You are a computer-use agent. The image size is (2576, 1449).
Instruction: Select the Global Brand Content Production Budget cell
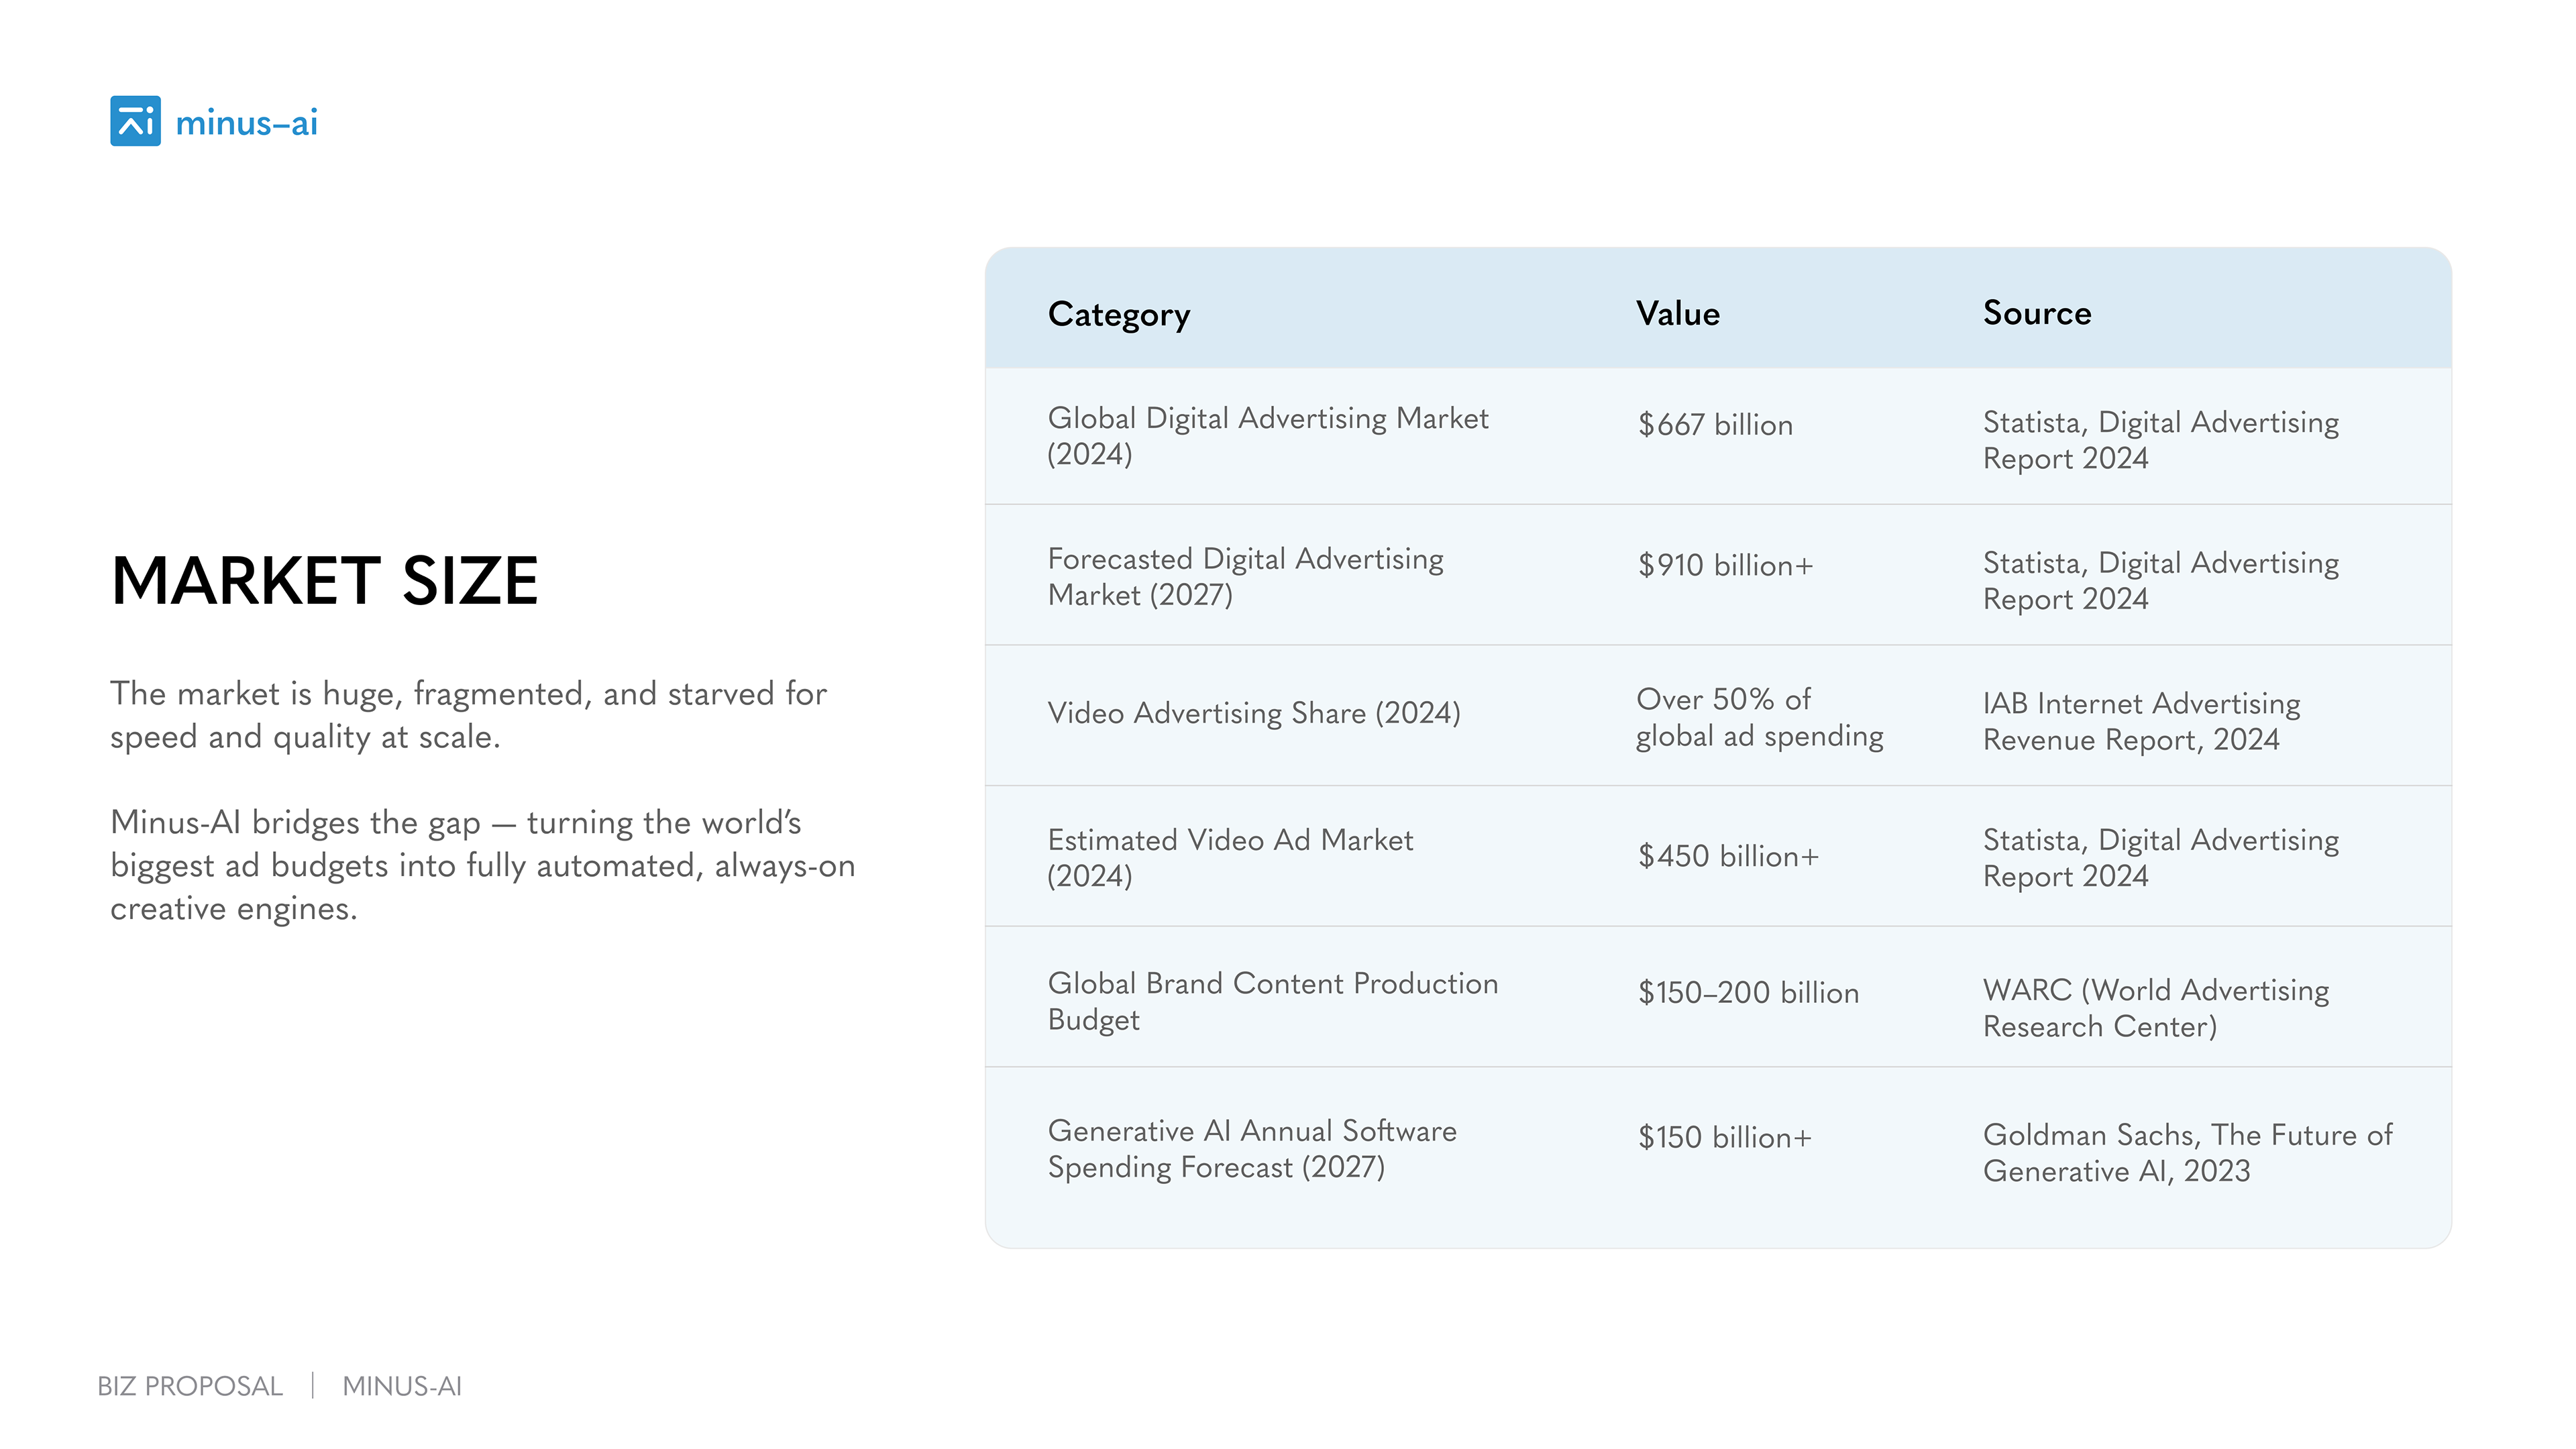(x=1272, y=1001)
